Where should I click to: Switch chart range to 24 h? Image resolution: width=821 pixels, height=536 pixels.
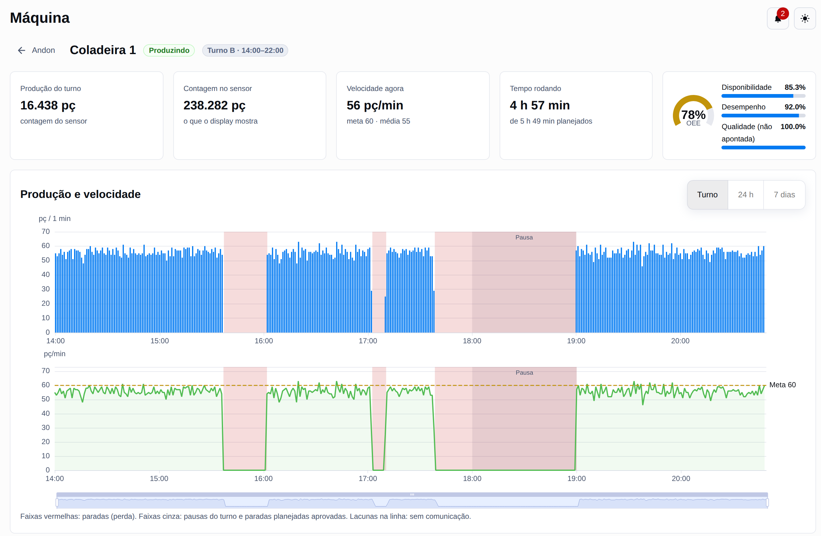click(x=745, y=195)
